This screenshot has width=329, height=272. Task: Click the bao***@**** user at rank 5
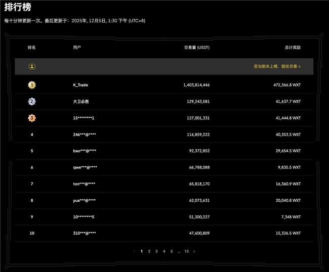(x=85, y=151)
